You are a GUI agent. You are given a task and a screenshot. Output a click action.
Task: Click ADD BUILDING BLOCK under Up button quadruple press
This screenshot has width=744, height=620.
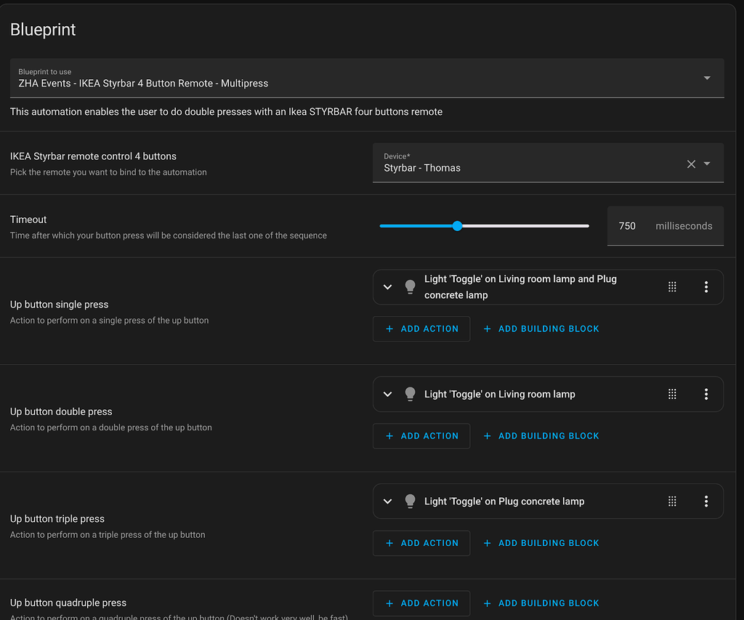tap(541, 603)
